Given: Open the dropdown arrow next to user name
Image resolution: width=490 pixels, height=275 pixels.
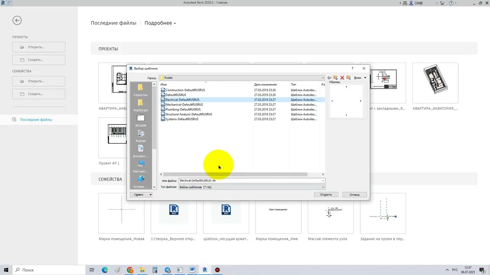Looking at the screenshot, I should point(436,3).
